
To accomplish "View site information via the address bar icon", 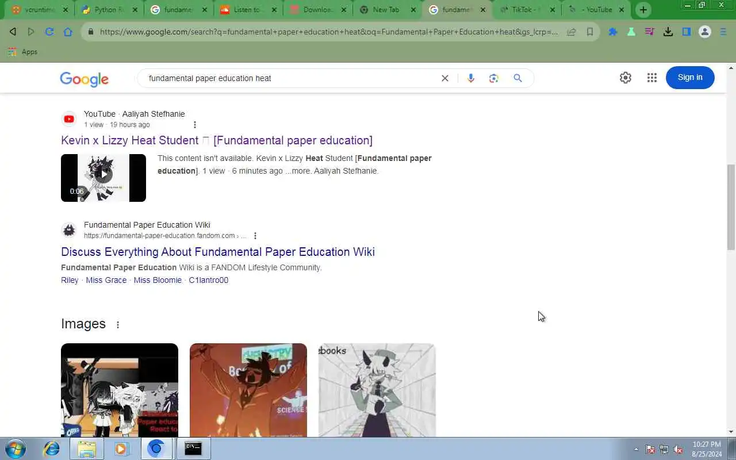I will (90, 32).
